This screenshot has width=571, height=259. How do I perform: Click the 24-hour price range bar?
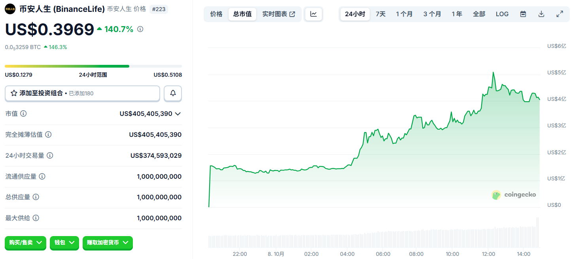(x=93, y=66)
